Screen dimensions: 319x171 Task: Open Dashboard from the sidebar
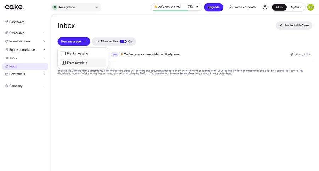[17, 22]
